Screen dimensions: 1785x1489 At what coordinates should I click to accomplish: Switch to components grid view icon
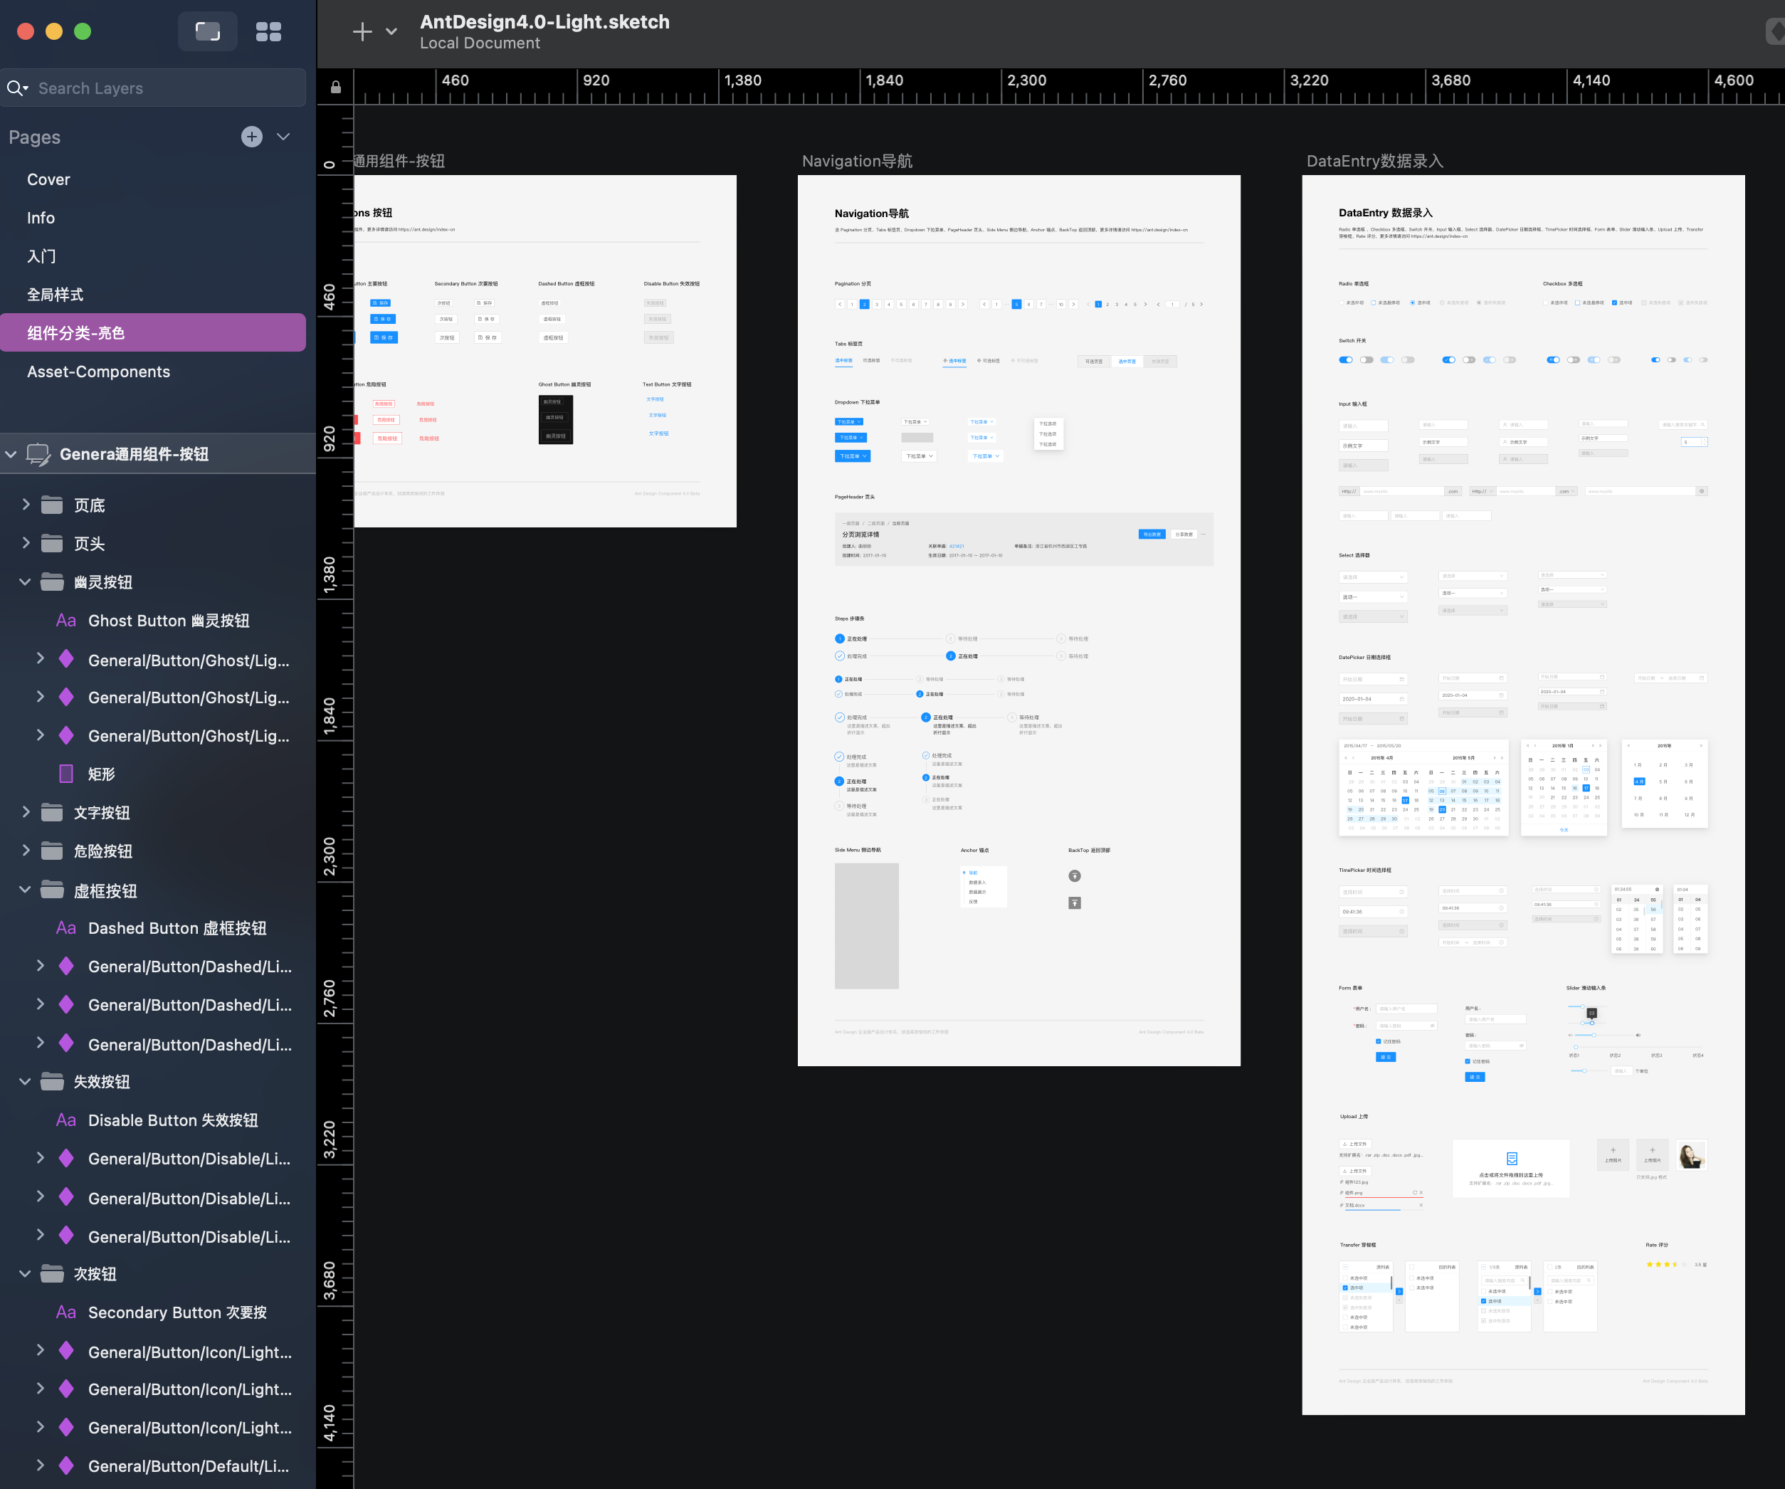pyautogui.click(x=268, y=31)
